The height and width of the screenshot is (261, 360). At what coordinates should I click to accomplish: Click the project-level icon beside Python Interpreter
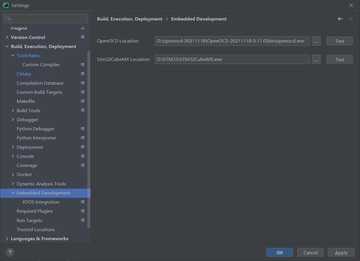(83, 138)
